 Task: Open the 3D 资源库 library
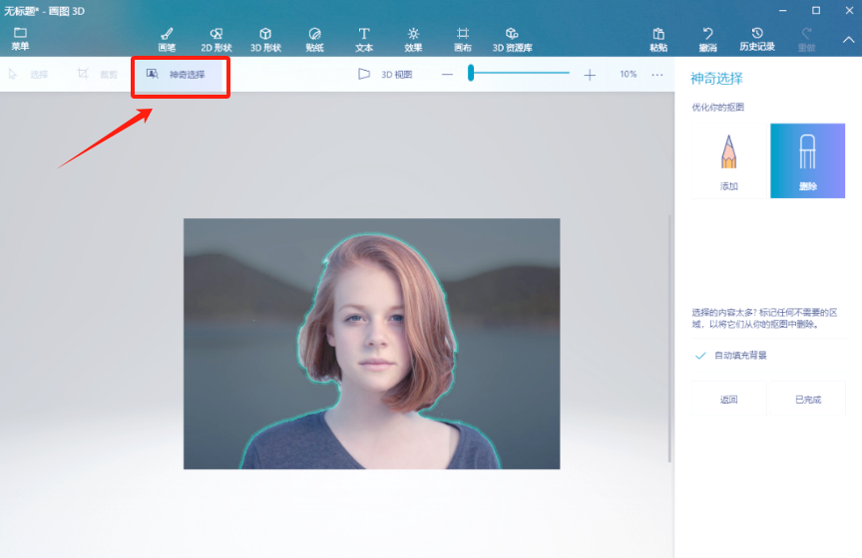point(512,39)
